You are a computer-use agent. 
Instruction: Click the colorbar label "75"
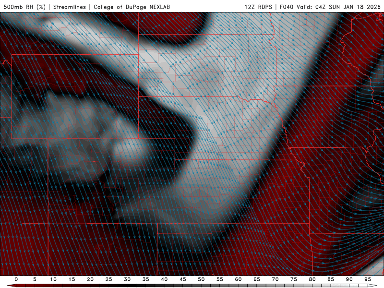[294, 279]
